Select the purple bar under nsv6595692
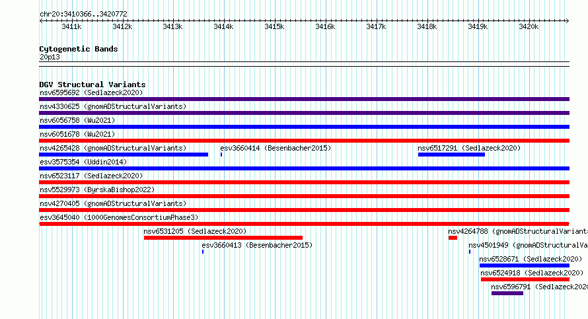The width and height of the screenshot is (588, 319). 304,99
